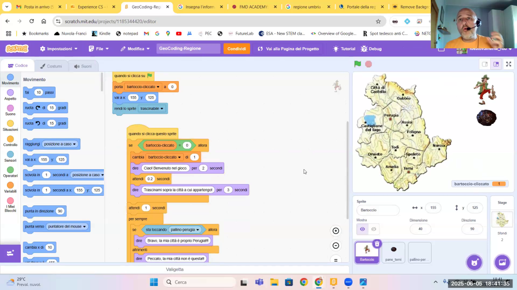Open the Operatori block category
Image resolution: width=517 pixels, height=290 pixels.
pos(10,172)
